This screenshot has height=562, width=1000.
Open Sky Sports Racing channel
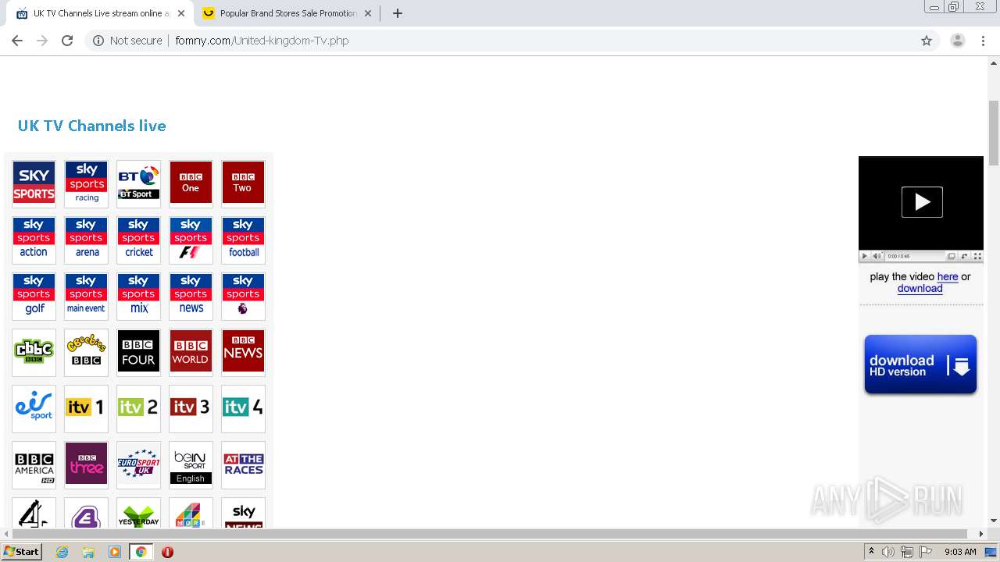click(86, 183)
